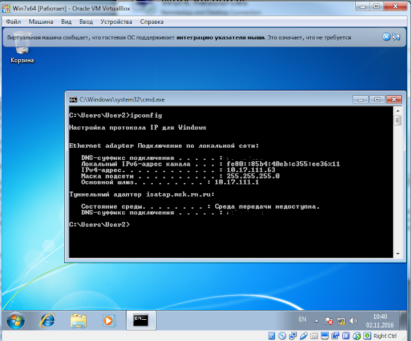Image resolution: width=411 pixels, height=341 pixels.
Task: Open the Ввод menu
Action: (86, 22)
